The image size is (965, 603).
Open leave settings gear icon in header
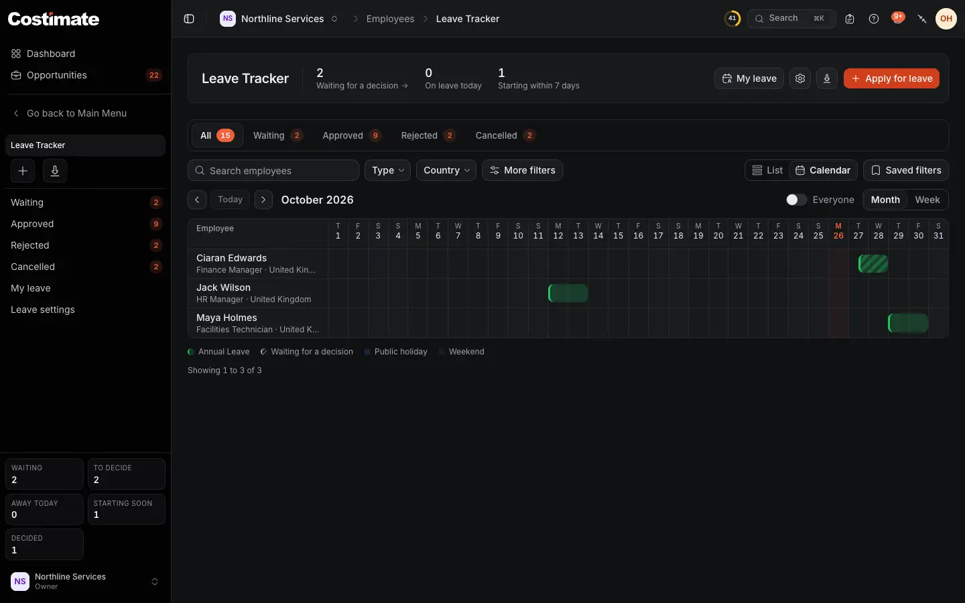[x=800, y=78]
